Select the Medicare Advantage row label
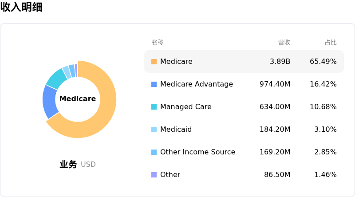Viewport: 355px width, 197px height. 196,84
